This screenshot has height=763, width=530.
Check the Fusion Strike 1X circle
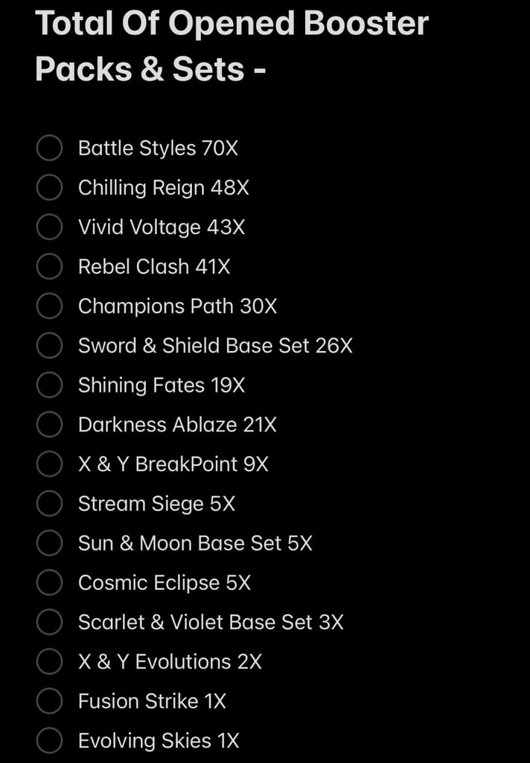[49, 700]
